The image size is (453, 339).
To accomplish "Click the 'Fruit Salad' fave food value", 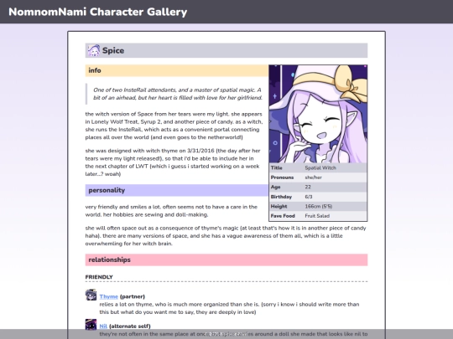I will coord(317,216).
